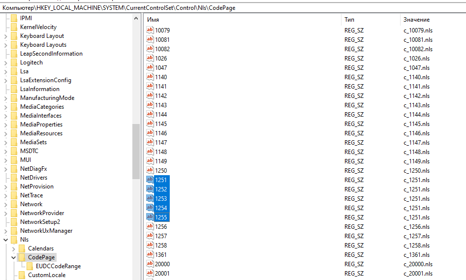Click the string icon of value 10079
Viewport: 466px width, 280px height.
click(150, 30)
